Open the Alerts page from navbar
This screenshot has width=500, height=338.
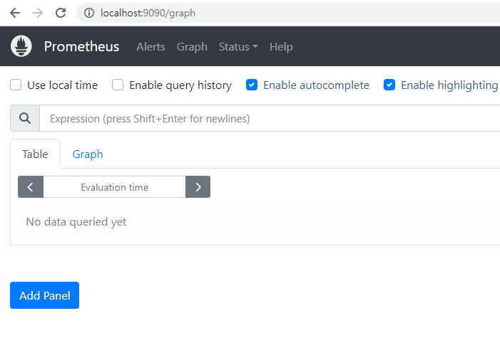(150, 47)
